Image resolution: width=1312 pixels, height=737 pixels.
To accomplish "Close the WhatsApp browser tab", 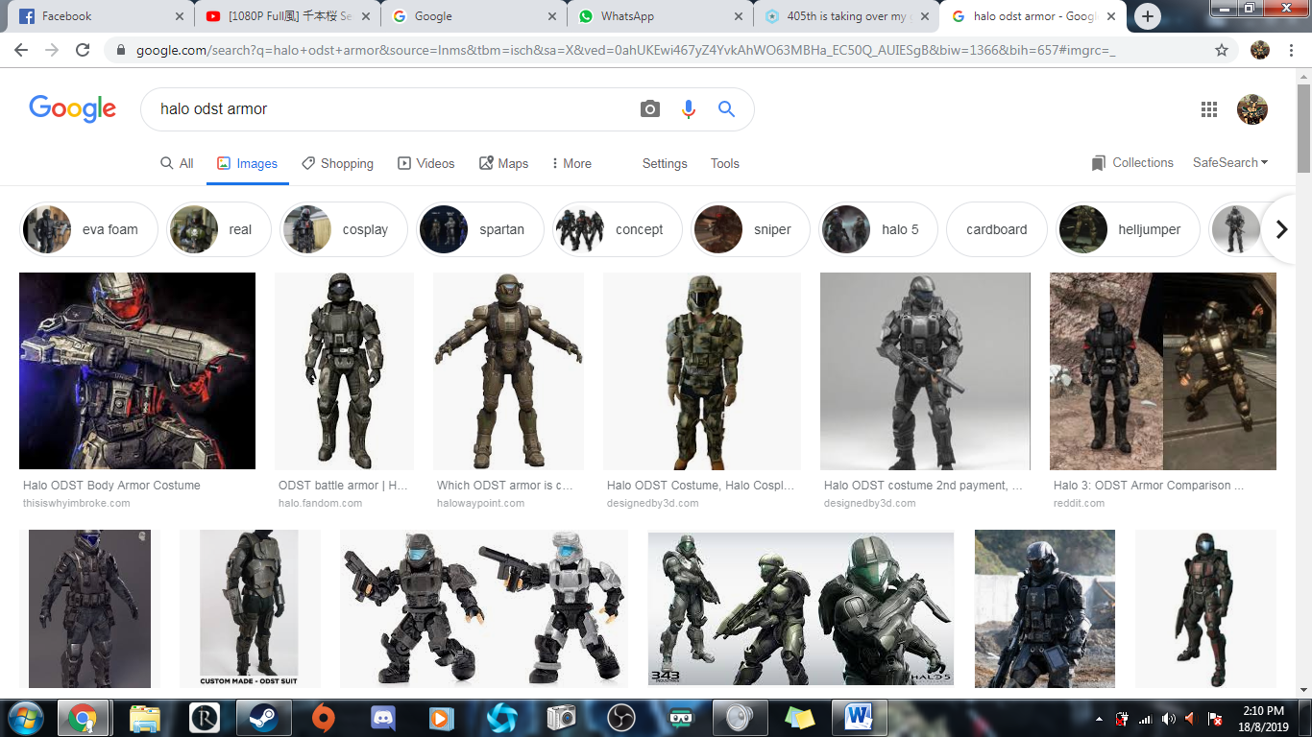I will pyautogui.click(x=739, y=16).
